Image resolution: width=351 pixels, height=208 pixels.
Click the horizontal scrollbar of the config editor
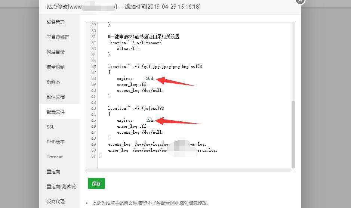click(189, 170)
